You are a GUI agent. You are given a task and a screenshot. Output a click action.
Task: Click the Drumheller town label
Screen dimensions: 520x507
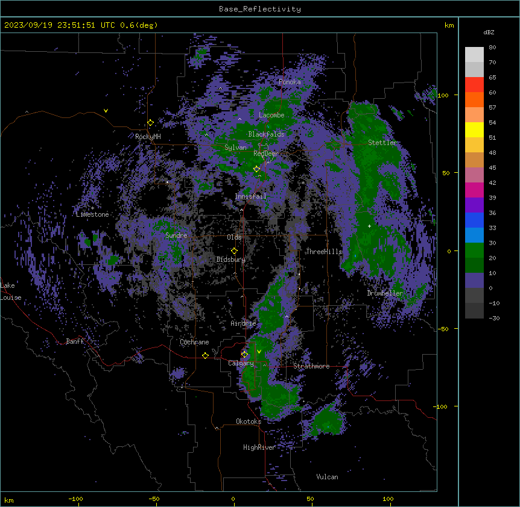[385, 293]
